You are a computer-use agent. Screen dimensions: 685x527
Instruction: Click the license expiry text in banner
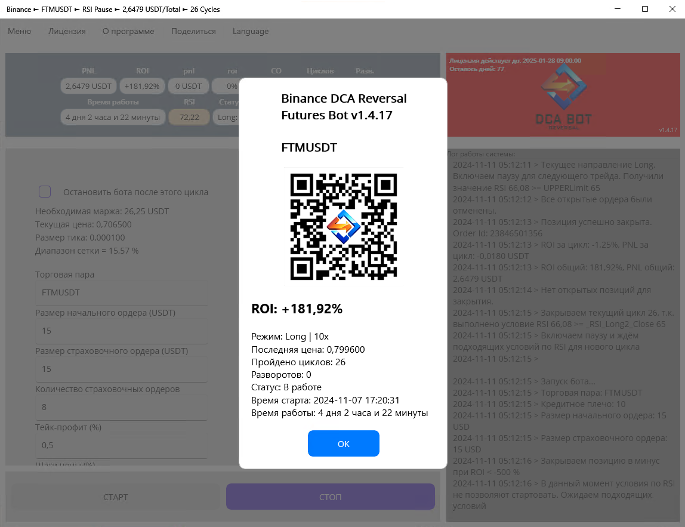(x=515, y=61)
